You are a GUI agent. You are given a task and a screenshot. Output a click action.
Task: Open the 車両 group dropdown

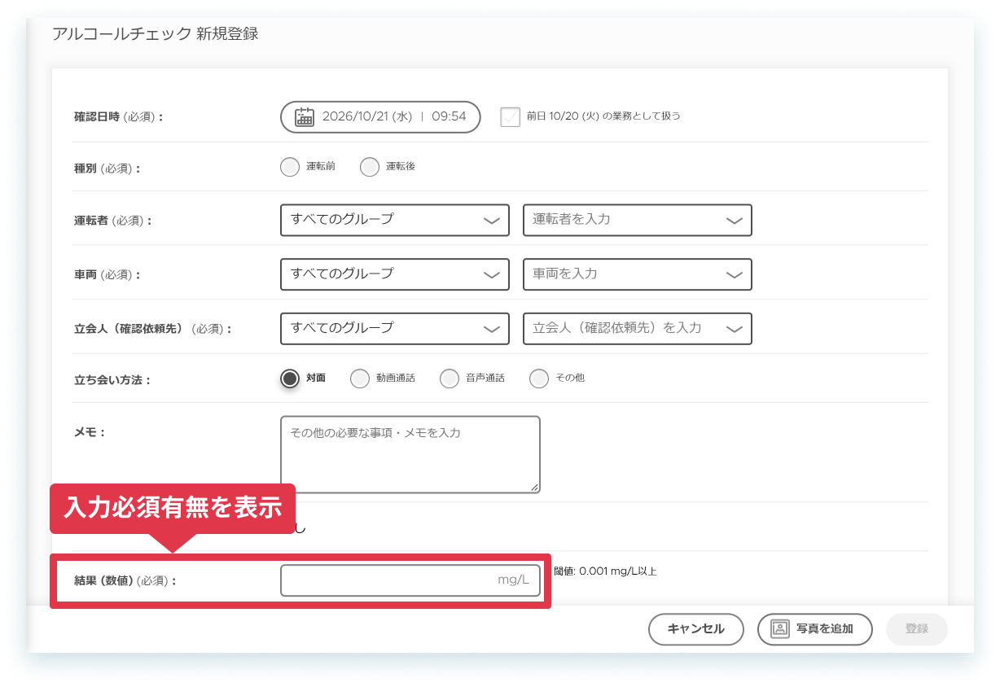395,274
